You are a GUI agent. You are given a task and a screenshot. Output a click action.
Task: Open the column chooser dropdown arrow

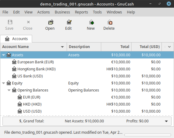pos(169,47)
